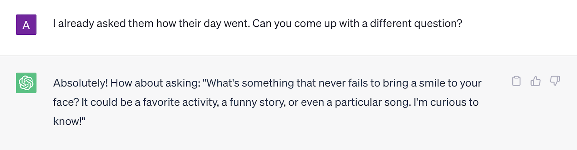Mark the response with thumbs down
577x150 pixels.
[555, 81]
